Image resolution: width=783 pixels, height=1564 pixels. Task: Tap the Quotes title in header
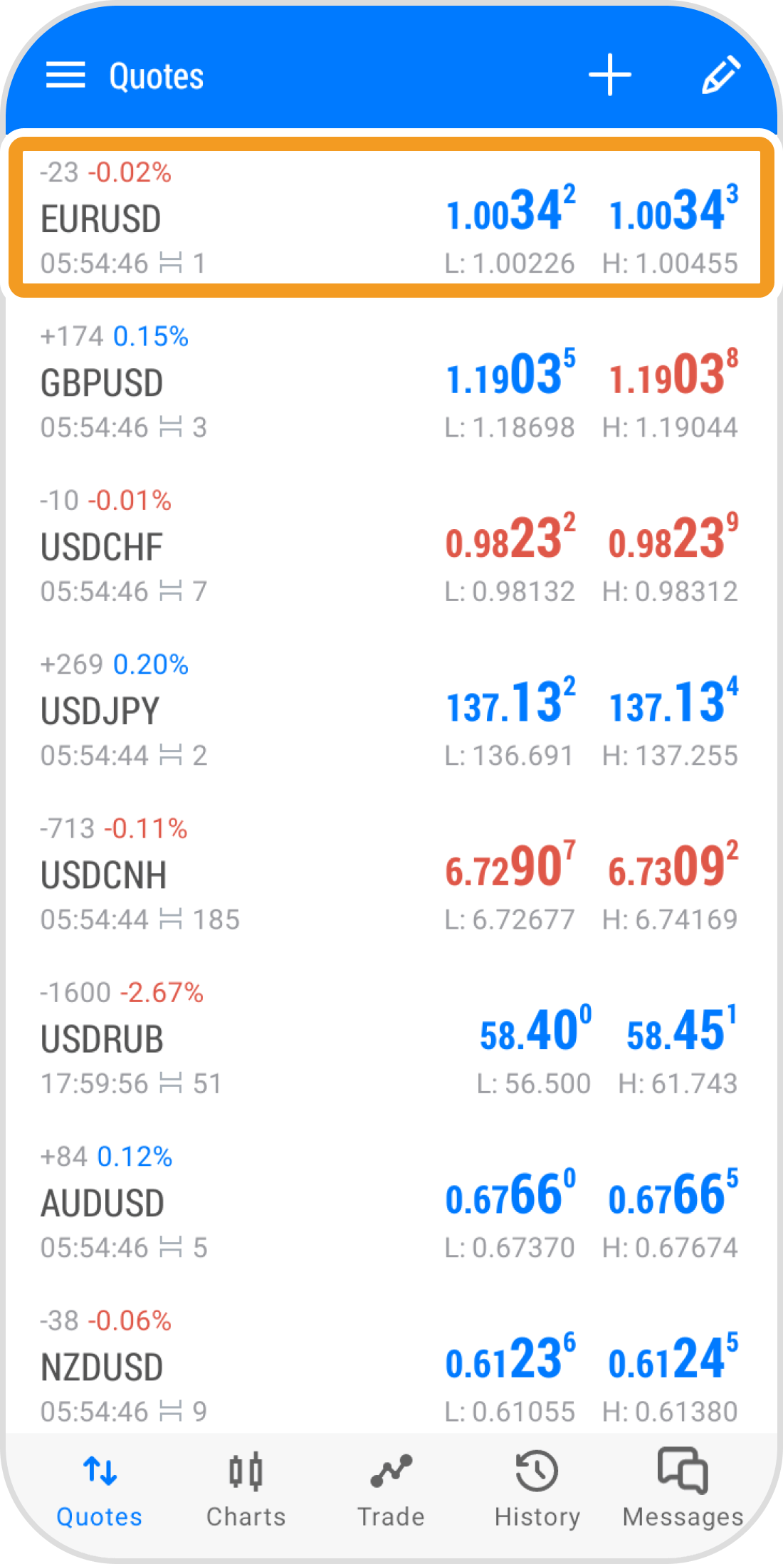click(157, 76)
